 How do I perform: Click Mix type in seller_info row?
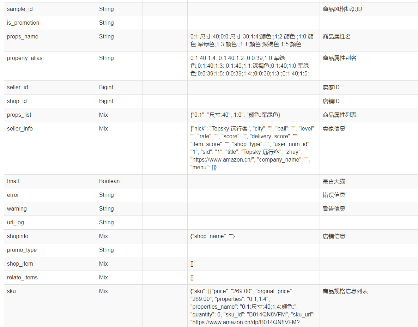(x=103, y=129)
